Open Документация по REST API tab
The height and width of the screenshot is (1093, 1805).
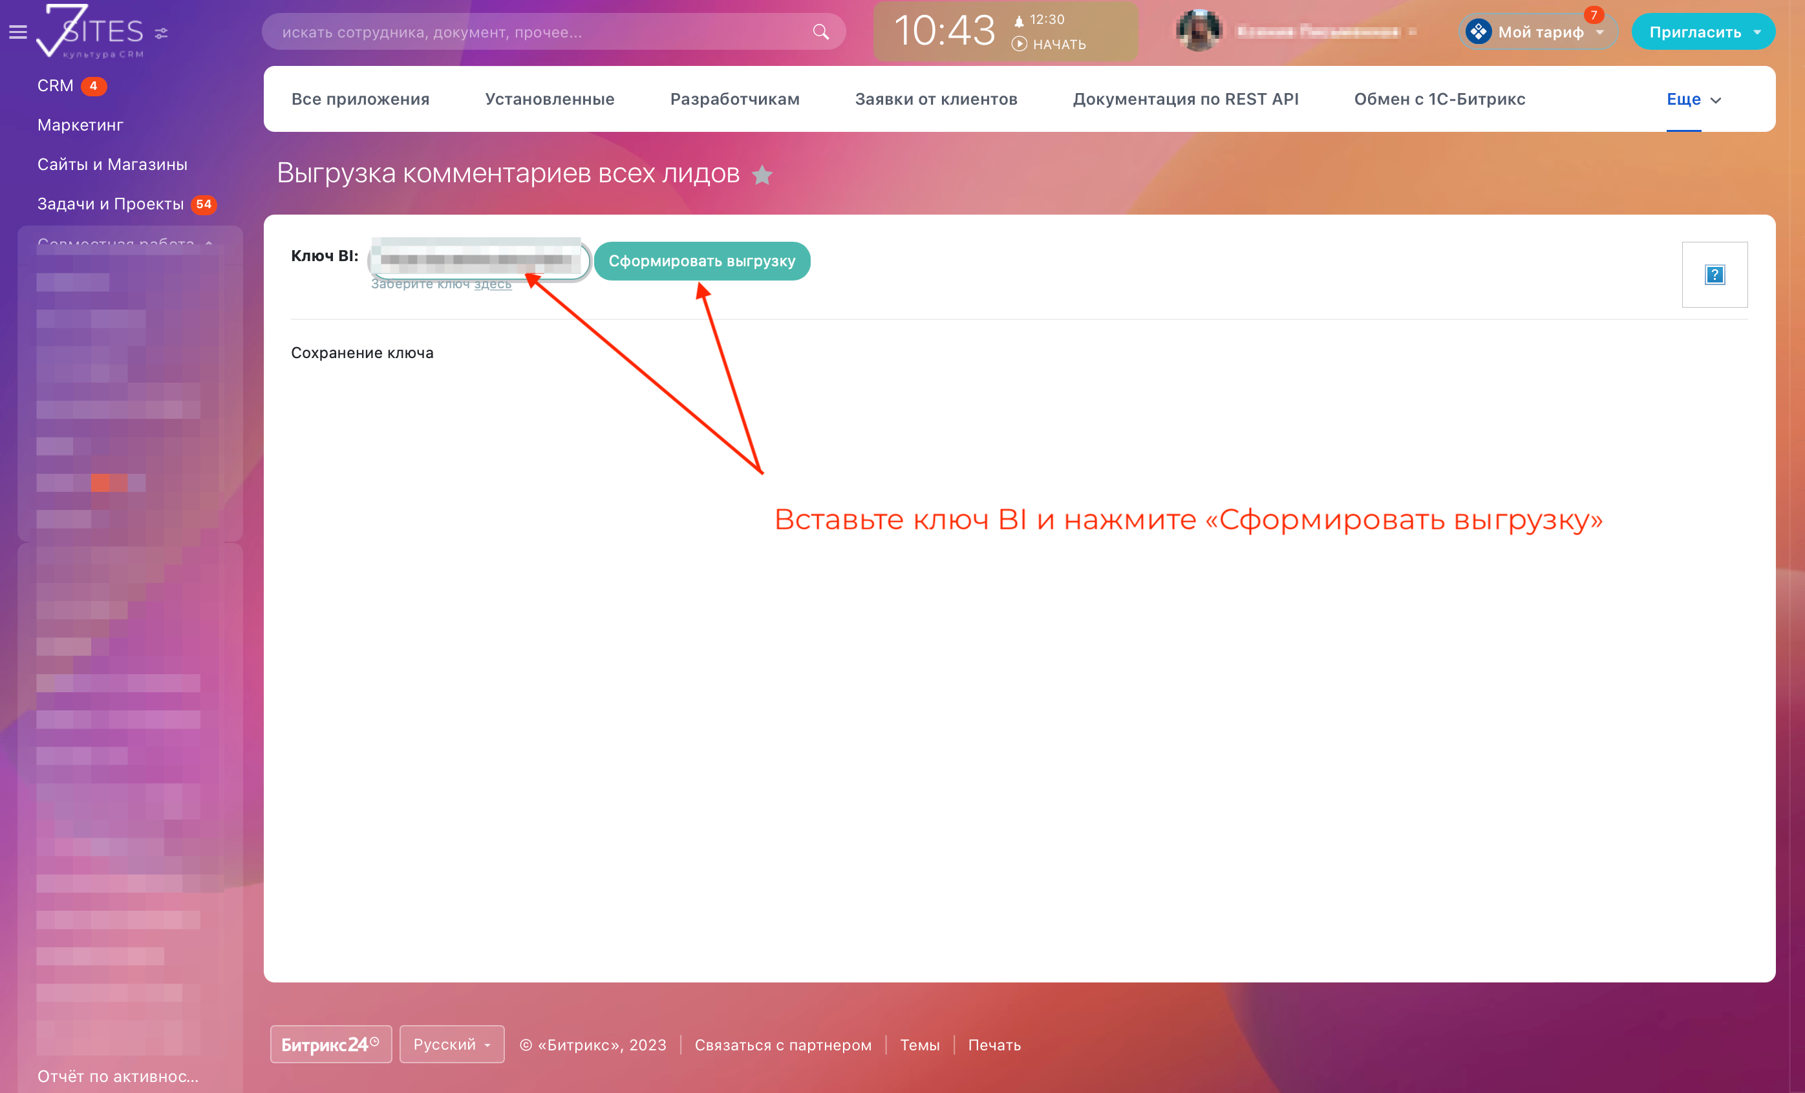click(x=1185, y=100)
